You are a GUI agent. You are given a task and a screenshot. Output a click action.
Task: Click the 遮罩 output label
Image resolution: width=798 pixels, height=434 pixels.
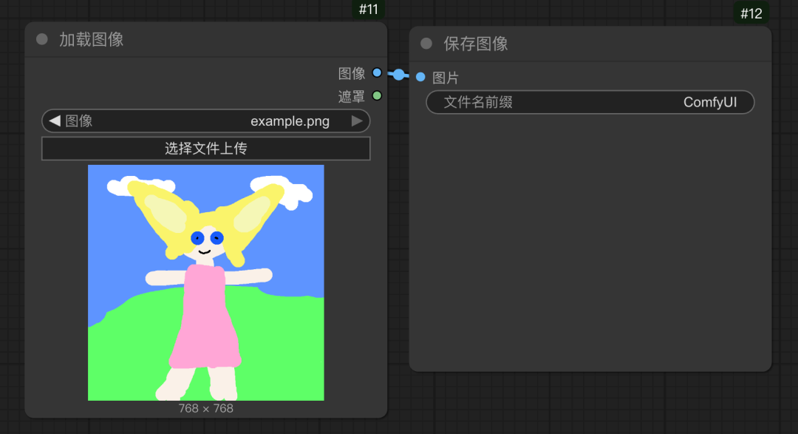(x=352, y=96)
